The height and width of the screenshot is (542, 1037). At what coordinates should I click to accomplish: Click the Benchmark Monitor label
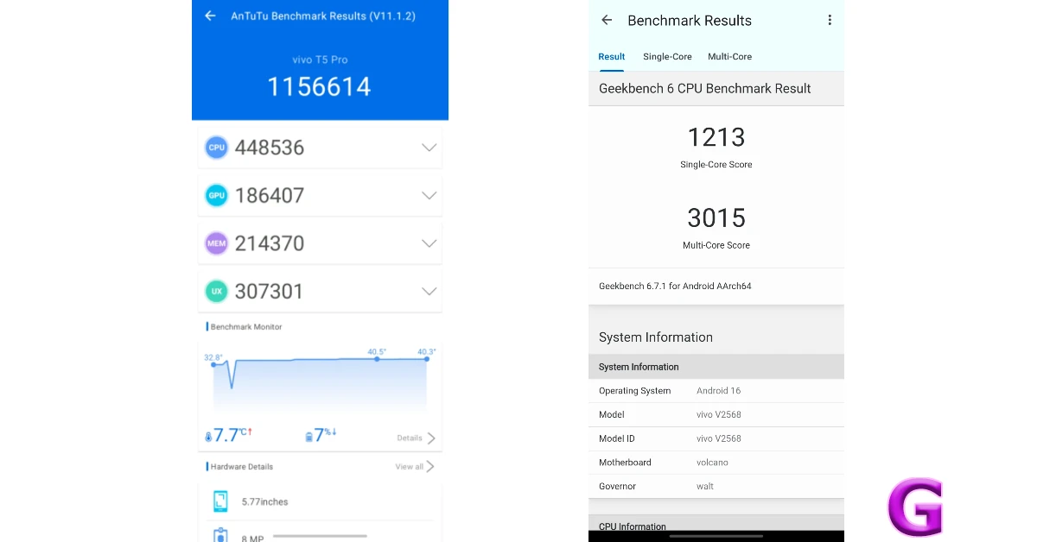(x=246, y=327)
